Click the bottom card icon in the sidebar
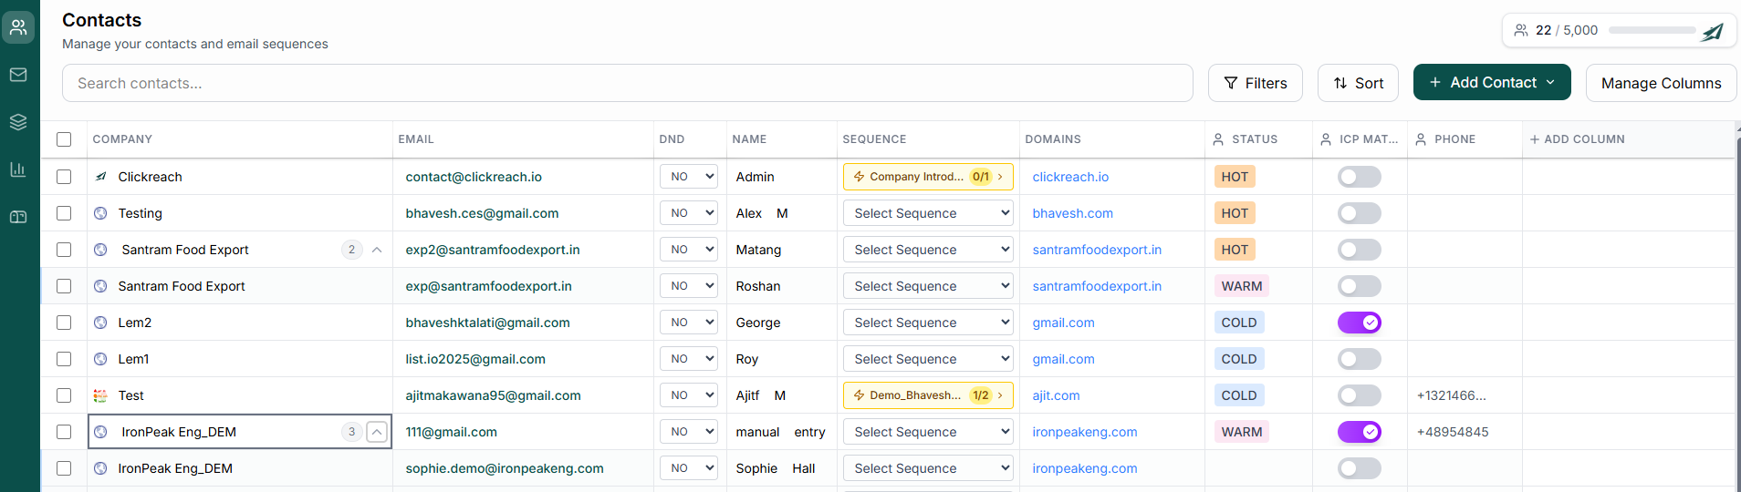 click(18, 217)
